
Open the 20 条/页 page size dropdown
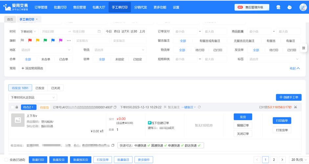pos(299,160)
